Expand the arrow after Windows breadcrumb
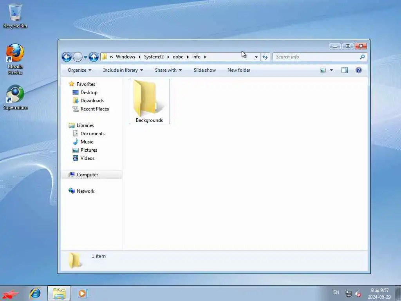Viewport: 401px width, 301px height. pyautogui.click(x=140, y=57)
